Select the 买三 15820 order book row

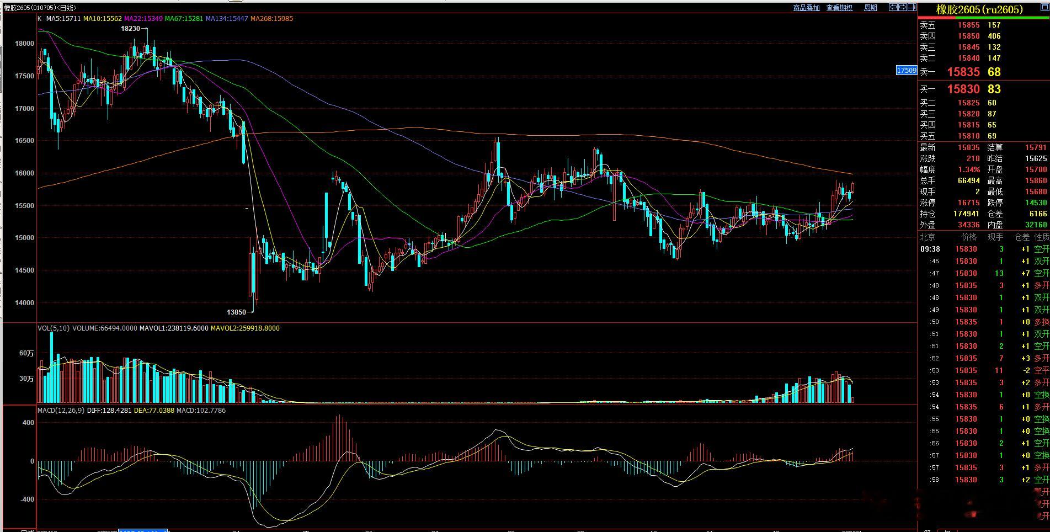click(984, 114)
